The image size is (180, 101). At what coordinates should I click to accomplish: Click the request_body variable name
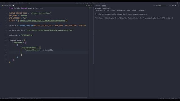tap(15, 40)
